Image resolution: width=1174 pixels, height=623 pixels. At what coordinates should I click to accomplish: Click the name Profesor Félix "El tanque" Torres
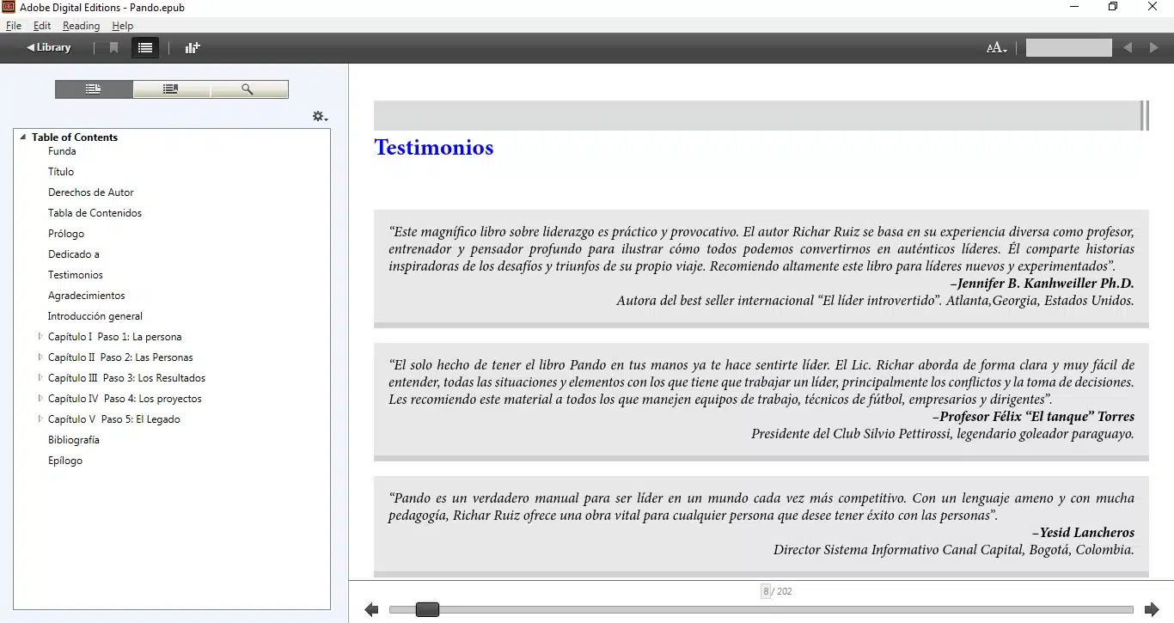tap(1034, 417)
